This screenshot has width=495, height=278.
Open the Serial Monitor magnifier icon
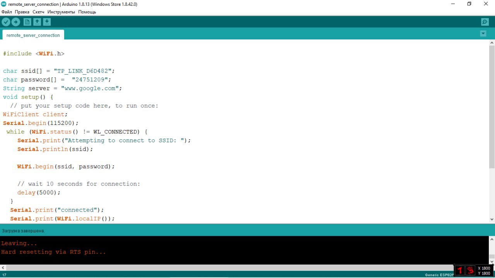(485, 22)
